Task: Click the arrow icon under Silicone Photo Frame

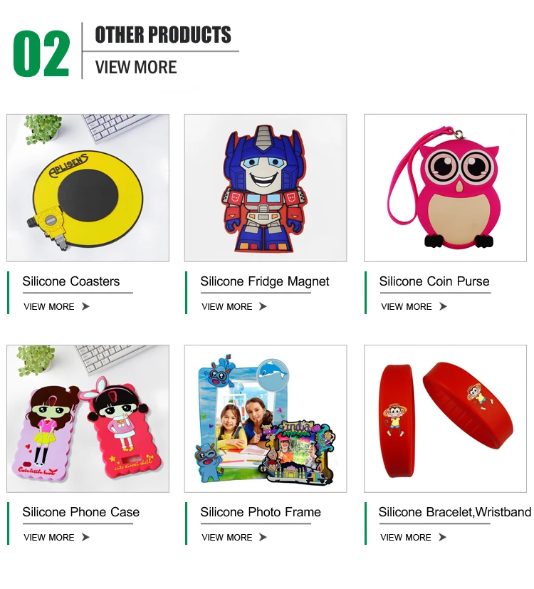Action: [x=263, y=537]
